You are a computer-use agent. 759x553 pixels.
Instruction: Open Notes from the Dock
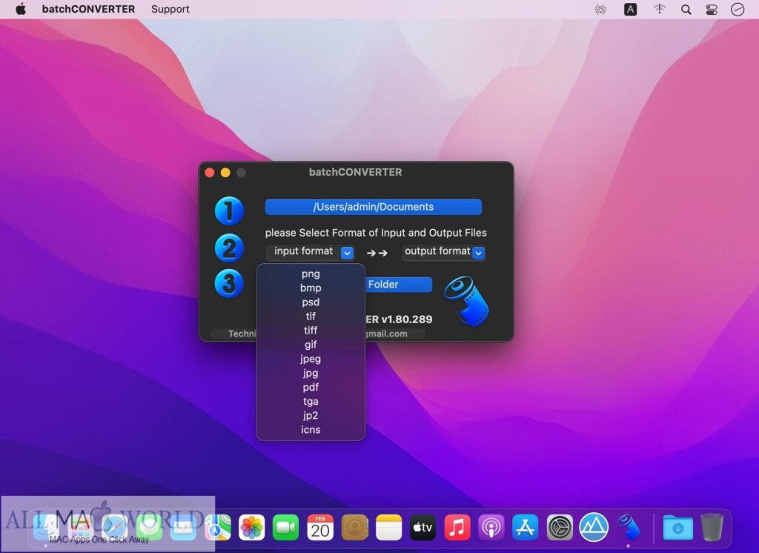[x=388, y=527]
